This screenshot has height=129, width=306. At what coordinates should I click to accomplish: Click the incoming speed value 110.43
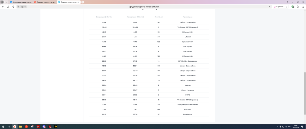104,27
